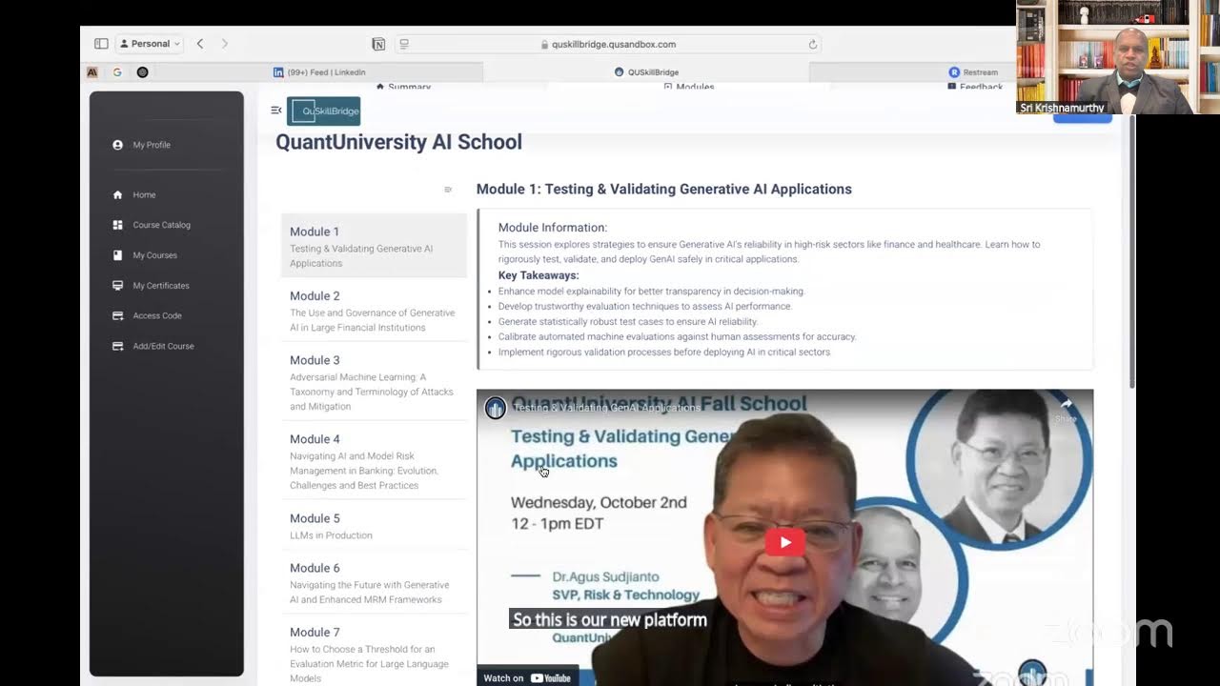Click the Key Takeaways label

pos(539,275)
